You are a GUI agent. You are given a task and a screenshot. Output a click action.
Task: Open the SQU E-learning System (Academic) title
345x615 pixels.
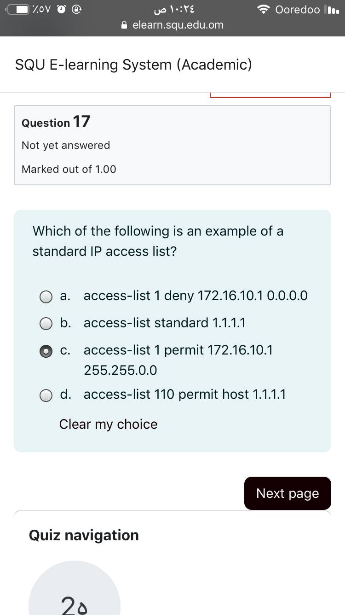coord(133,65)
